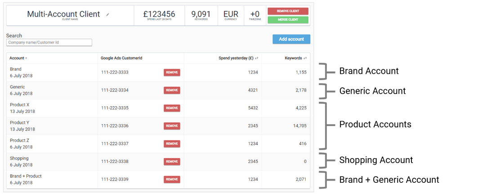The width and height of the screenshot is (478, 194).
Task: Sort by Account column arrow icon
Action: click(26, 58)
